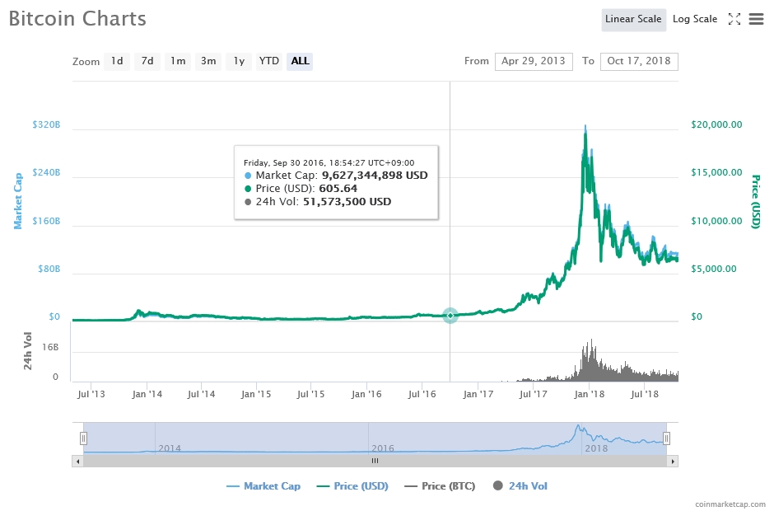Image resolution: width=774 pixels, height=511 pixels.
Task: Select the 3m zoom range
Action: coord(208,61)
